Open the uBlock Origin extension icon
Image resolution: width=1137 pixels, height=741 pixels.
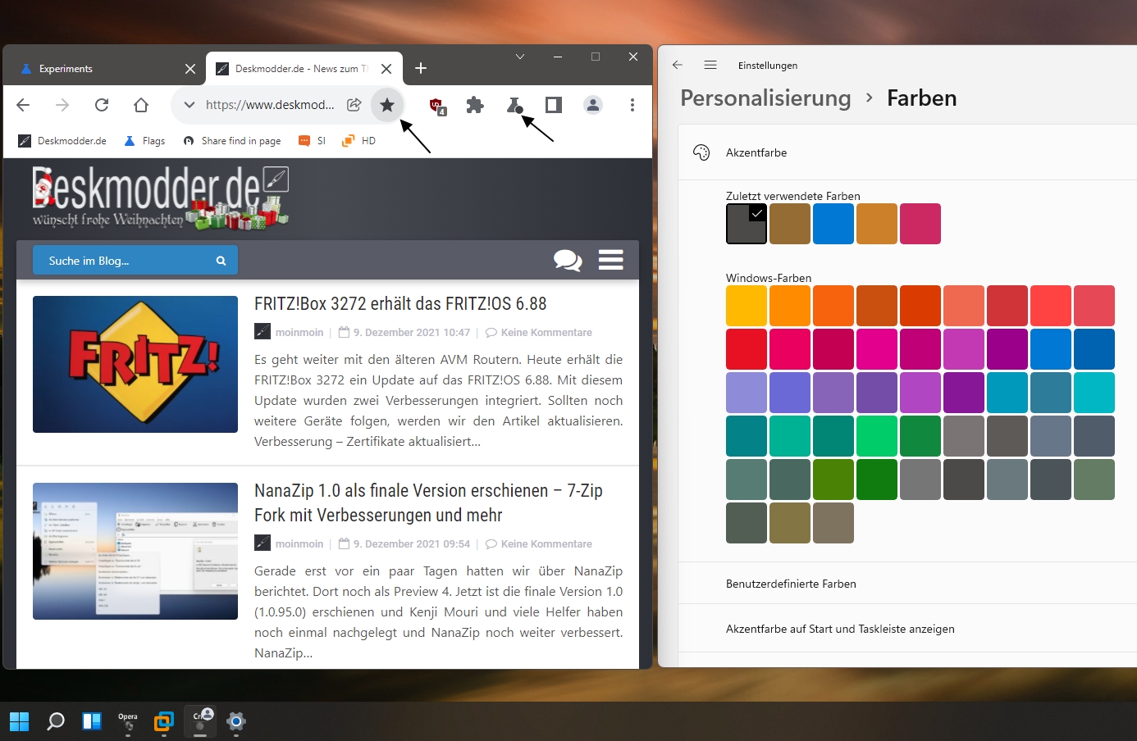coord(437,106)
